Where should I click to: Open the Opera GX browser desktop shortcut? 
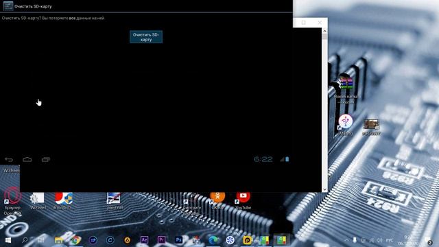point(12,200)
